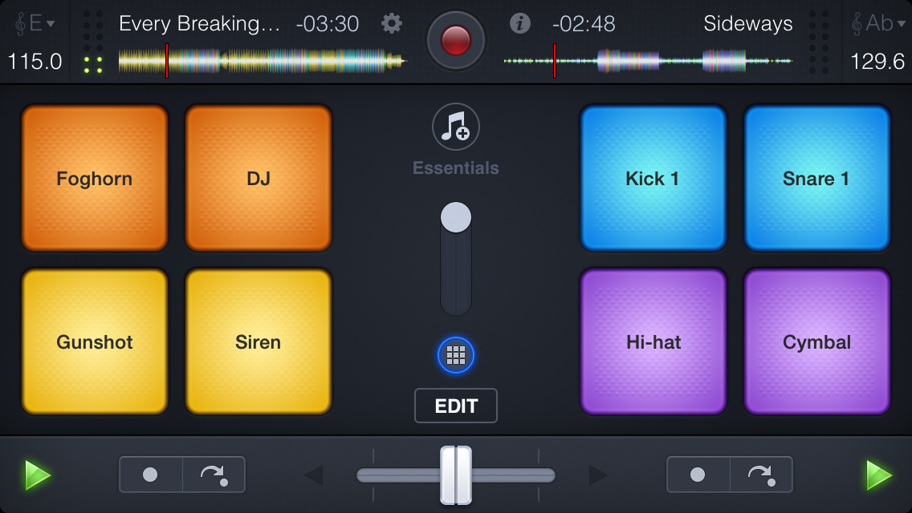The image size is (912, 513).
Task: Tap the Kick 1 drum pad
Action: pyautogui.click(x=653, y=179)
